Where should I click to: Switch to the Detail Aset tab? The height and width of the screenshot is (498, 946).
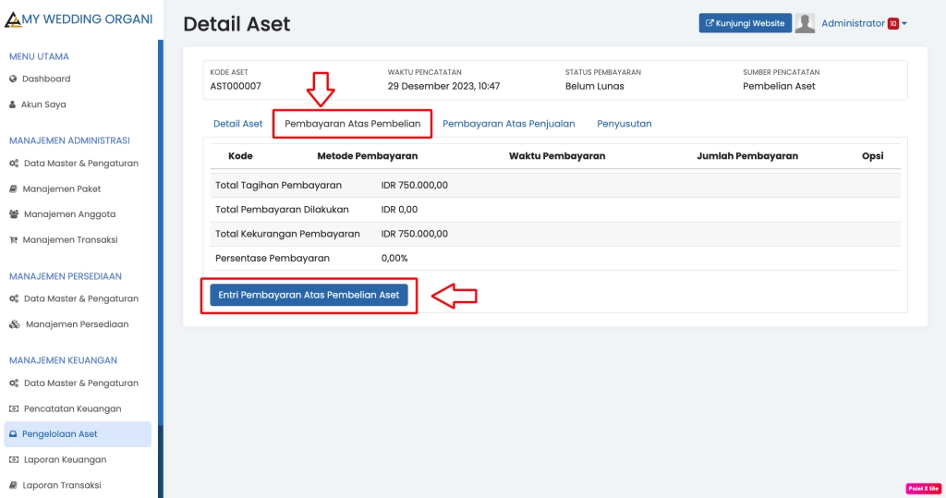tap(237, 124)
